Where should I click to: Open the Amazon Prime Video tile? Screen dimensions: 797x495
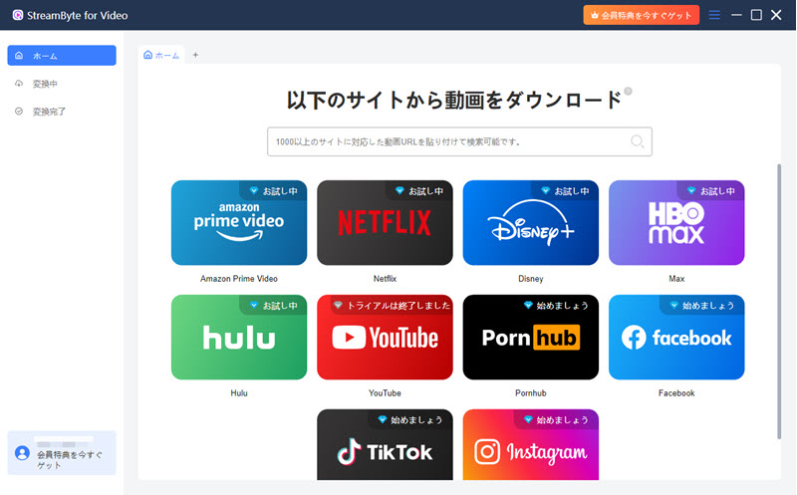point(239,222)
